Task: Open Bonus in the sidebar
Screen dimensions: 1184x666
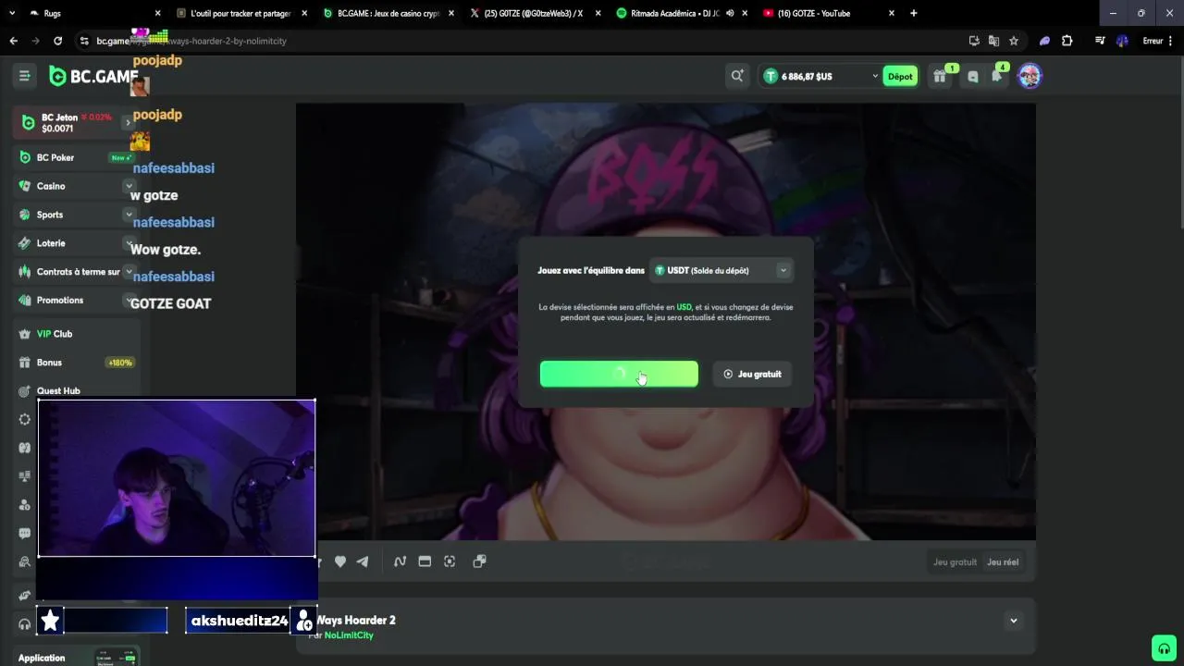Action: click(x=76, y=363)
